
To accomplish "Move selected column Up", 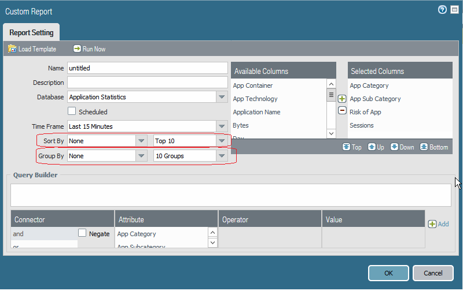I will 372,147.
